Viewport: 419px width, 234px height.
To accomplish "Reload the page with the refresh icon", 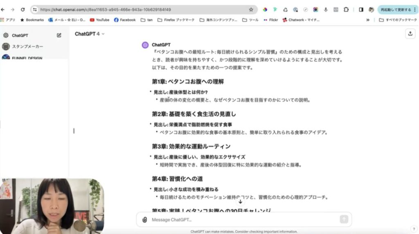I will click(23, 10).
